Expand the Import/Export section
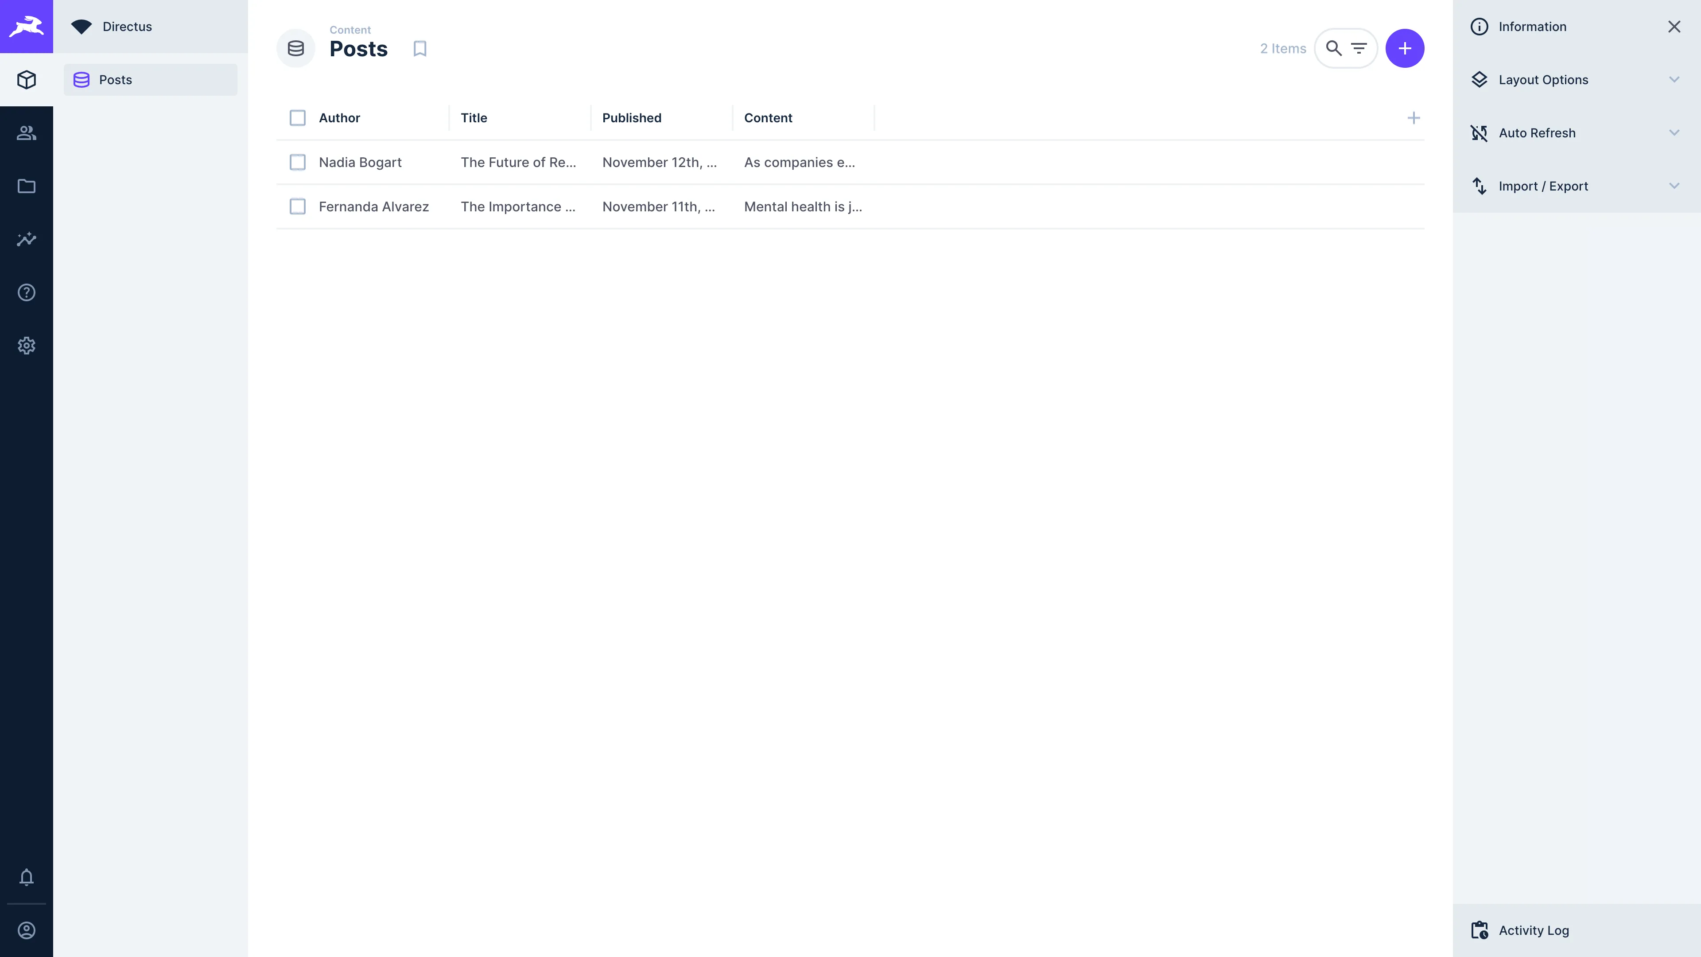Image resolution: width=1701 pixels, height=957 pixels. pyautogui.click(x=1577, y=186)
